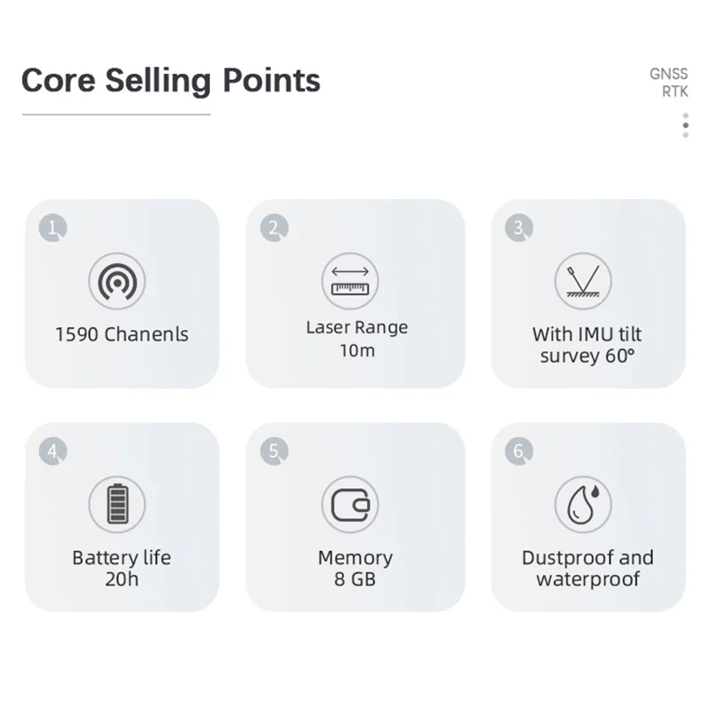The width and height of the screenshot is (711, 711).
Task: Open the Laser Range 10m card
Action: tap(355, 293)
